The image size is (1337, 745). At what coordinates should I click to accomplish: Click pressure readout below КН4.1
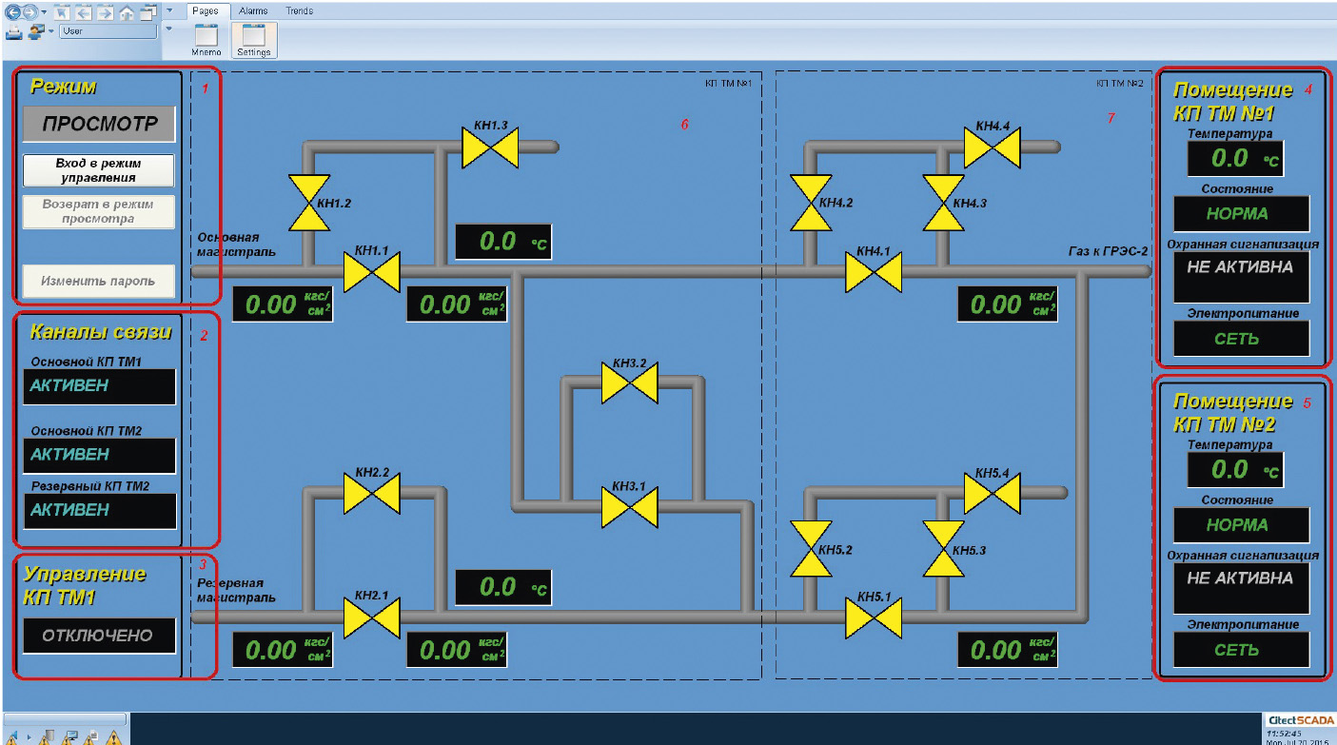point(1008,304)
